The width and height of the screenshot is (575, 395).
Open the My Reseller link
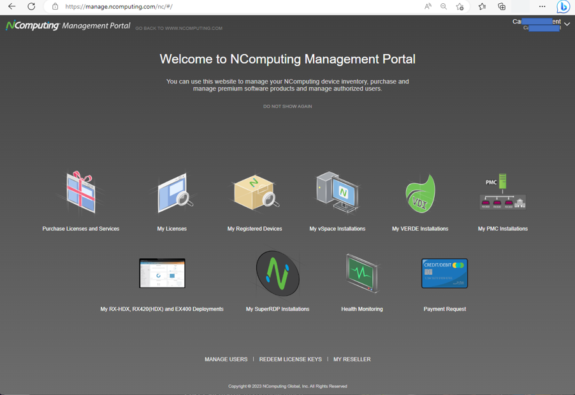(x=352, y=359)
